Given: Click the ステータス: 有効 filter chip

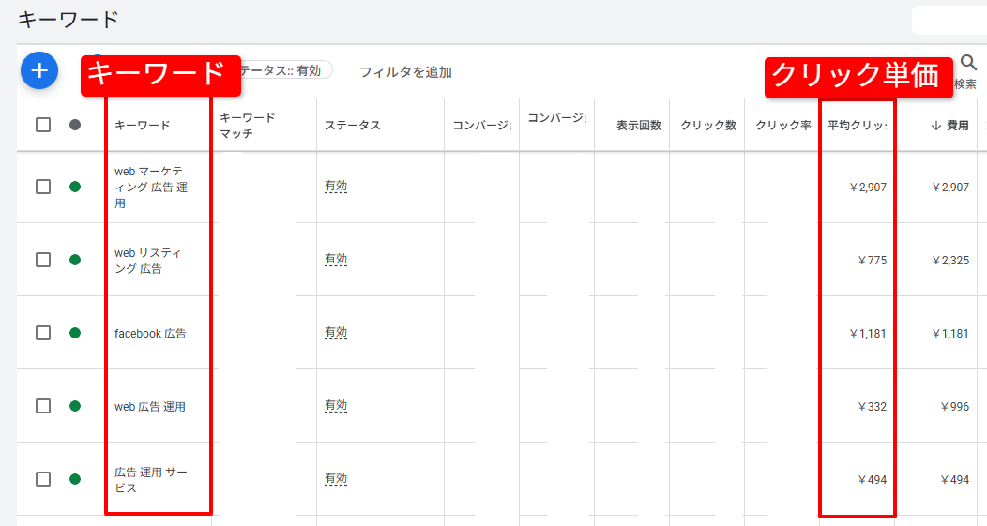Looking at the screenshot, I should [x=286, y=70].
